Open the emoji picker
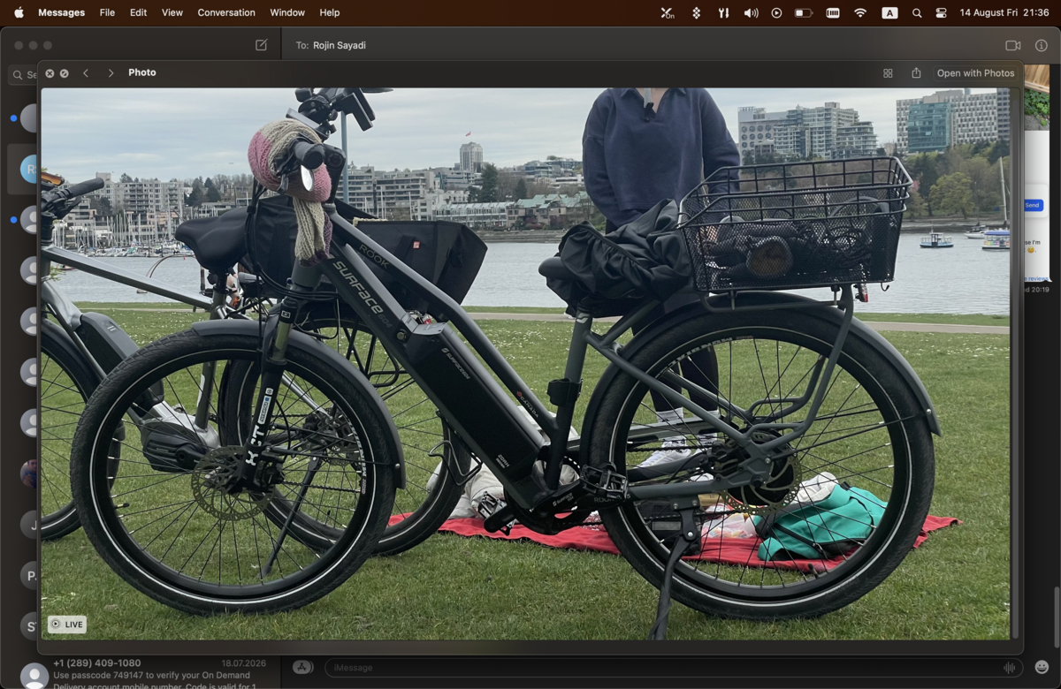Viewport: 1061px width, 689px height. tap(1042, 668)
